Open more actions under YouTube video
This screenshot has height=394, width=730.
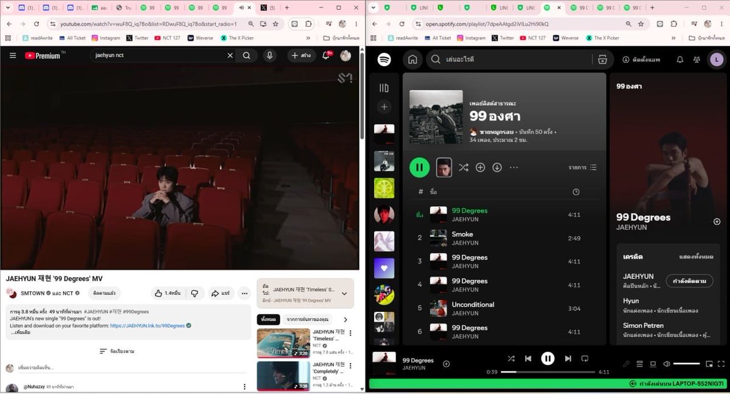(245, 293)
